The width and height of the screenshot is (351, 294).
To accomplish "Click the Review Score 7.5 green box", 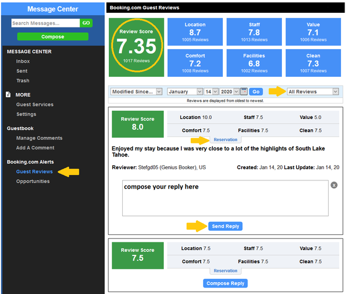I will tap(137, 255).
